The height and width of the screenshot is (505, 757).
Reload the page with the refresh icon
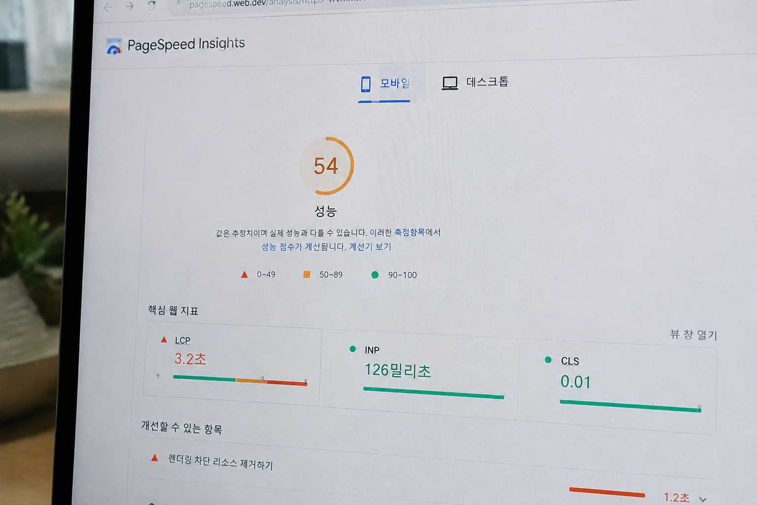[152, 6]
